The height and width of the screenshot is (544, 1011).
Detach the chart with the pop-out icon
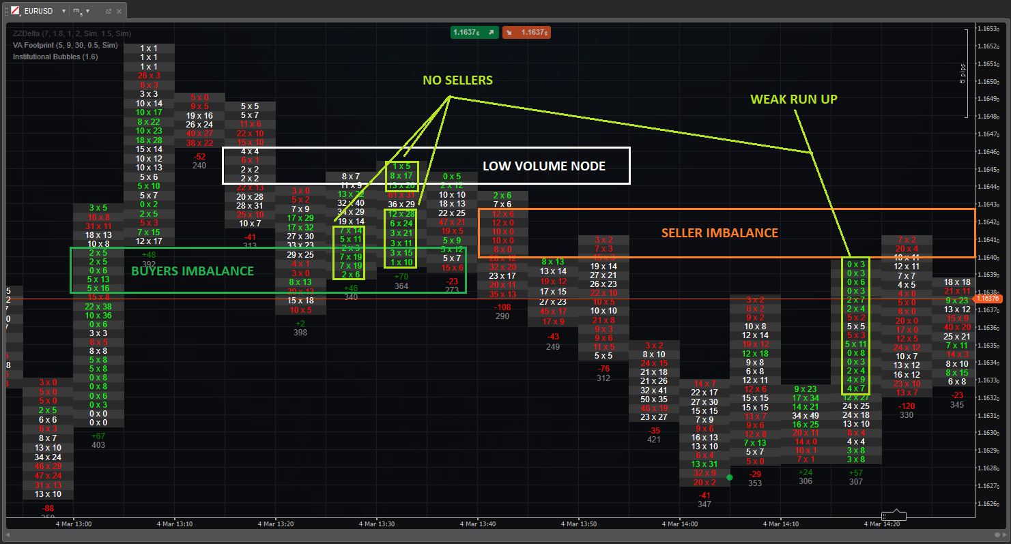pyautogui.click(x=109, y=12)
